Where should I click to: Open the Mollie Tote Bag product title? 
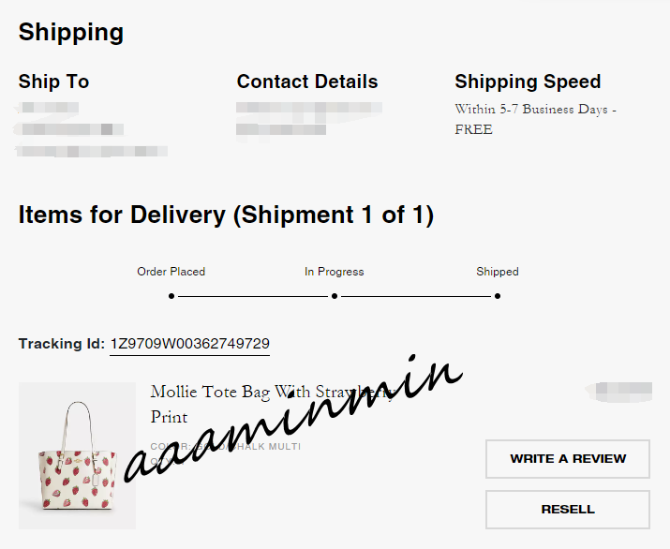click(272, 404)
